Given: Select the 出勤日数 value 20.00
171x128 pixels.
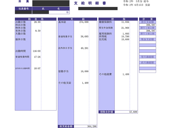Looking at the screenshot, I should coord(37,22).
